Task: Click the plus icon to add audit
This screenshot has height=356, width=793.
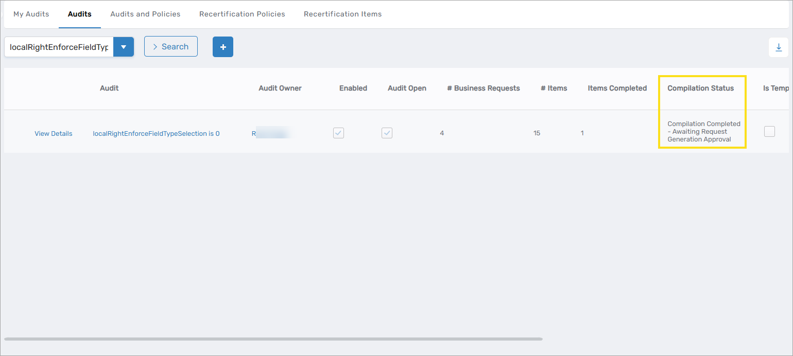Action: point(223,47)
